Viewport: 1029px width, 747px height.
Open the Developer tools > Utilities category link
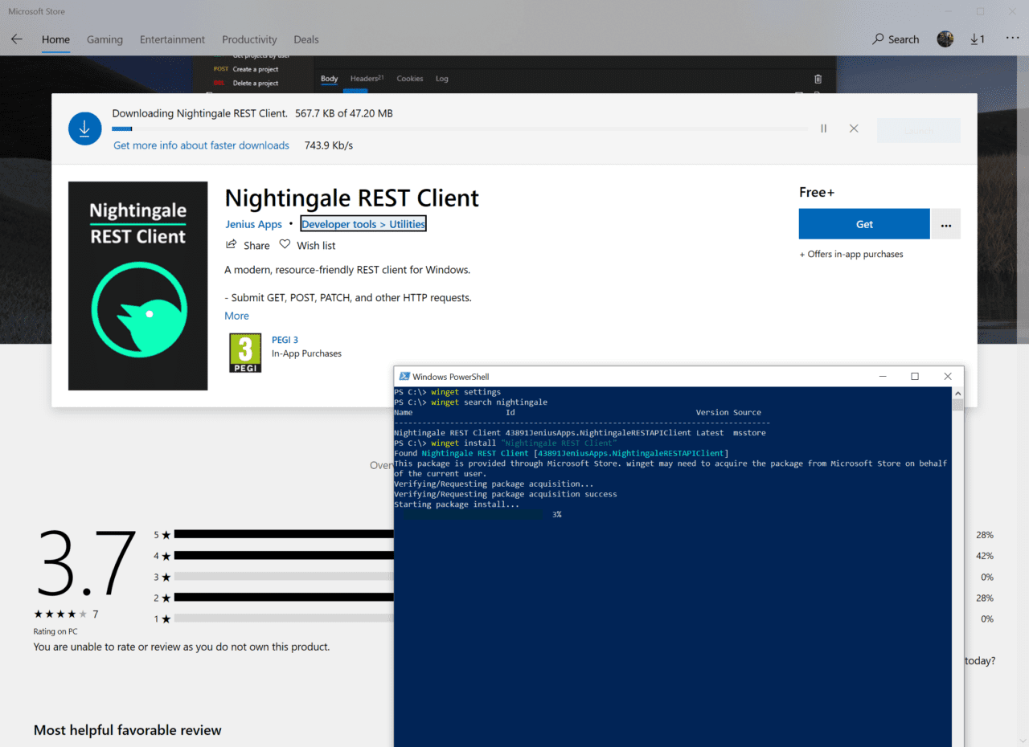[363, 224]
